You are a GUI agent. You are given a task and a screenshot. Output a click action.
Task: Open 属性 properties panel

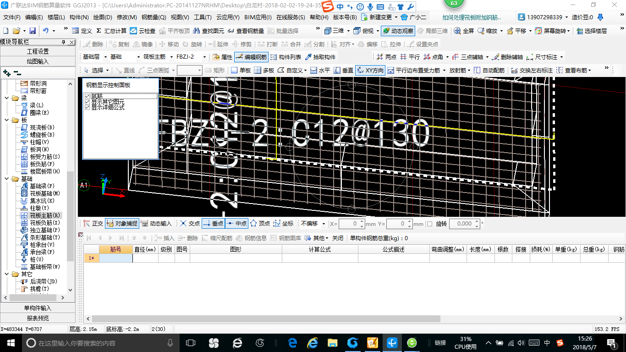[x=223, y=57]
